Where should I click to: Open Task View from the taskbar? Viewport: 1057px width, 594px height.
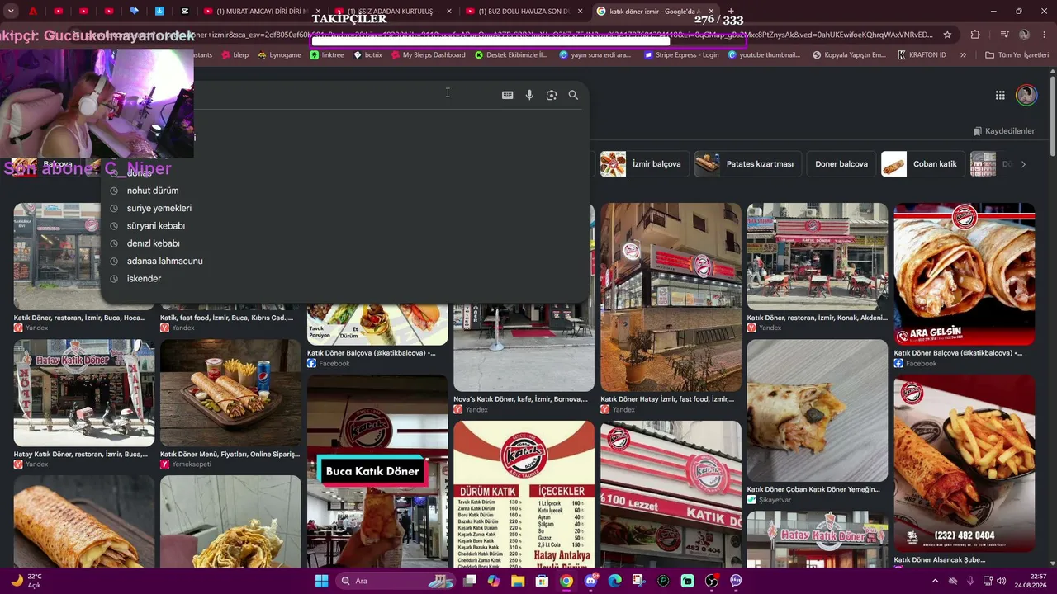click(470, 581)
